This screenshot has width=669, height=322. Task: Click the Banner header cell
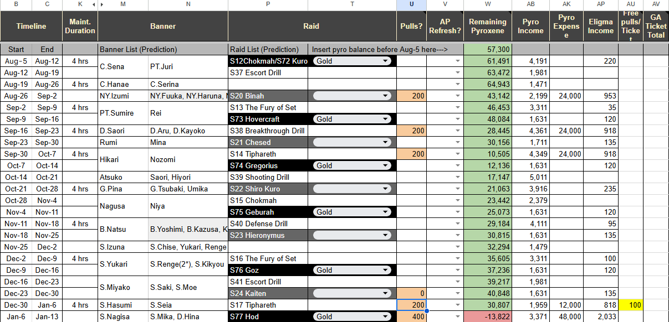(x=163, y=26)
